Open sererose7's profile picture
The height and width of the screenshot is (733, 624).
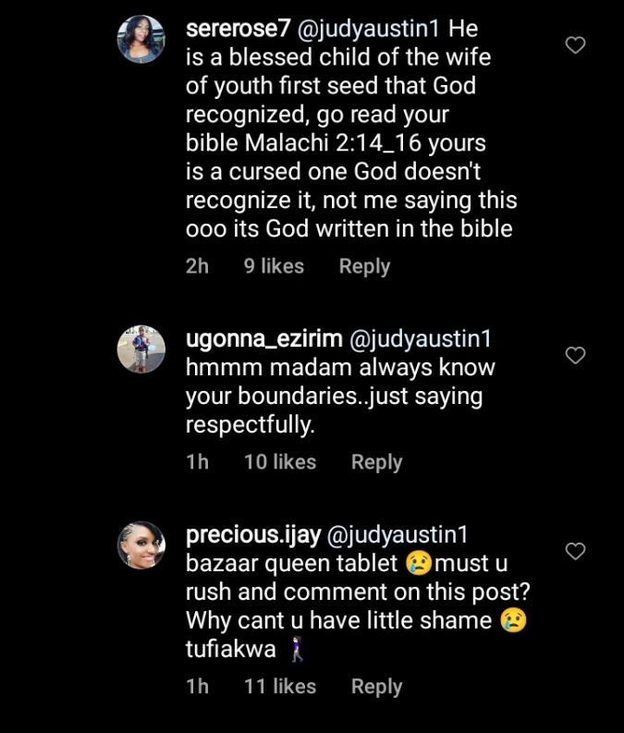point(141,40)
